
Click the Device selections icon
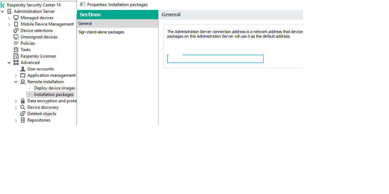pyautogui.click(x=16, y=31)
